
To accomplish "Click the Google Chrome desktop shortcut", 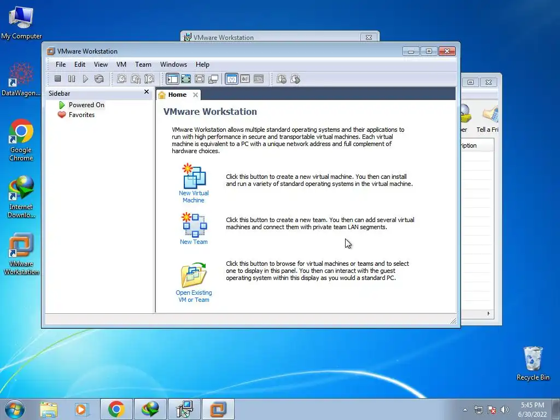I will (21, 140).
